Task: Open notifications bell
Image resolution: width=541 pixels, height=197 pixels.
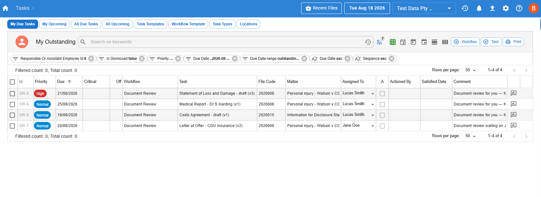Action: tap(479, 8)
